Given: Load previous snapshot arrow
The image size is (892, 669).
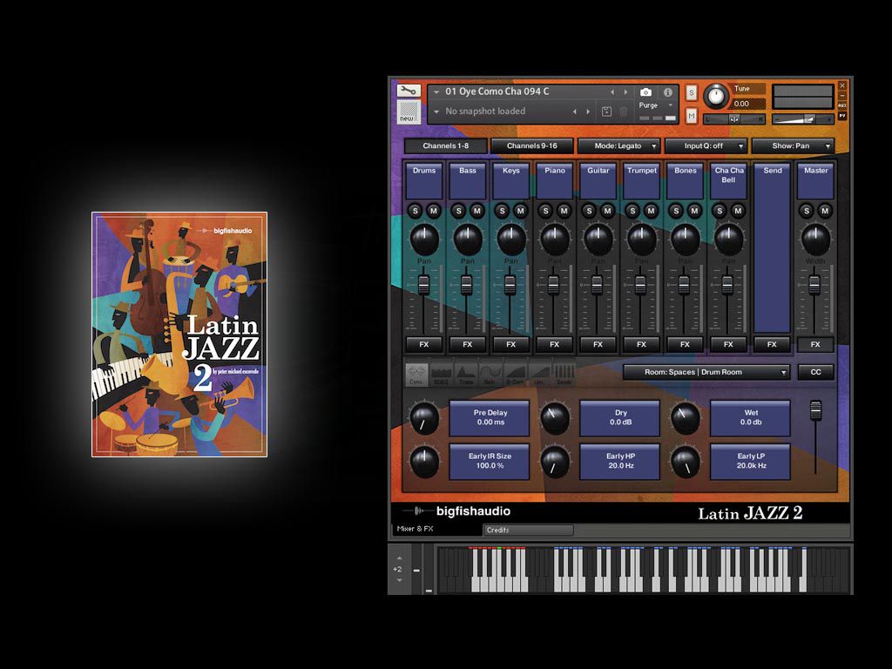Looking at the screenshot, I should [x=575, y=111].
